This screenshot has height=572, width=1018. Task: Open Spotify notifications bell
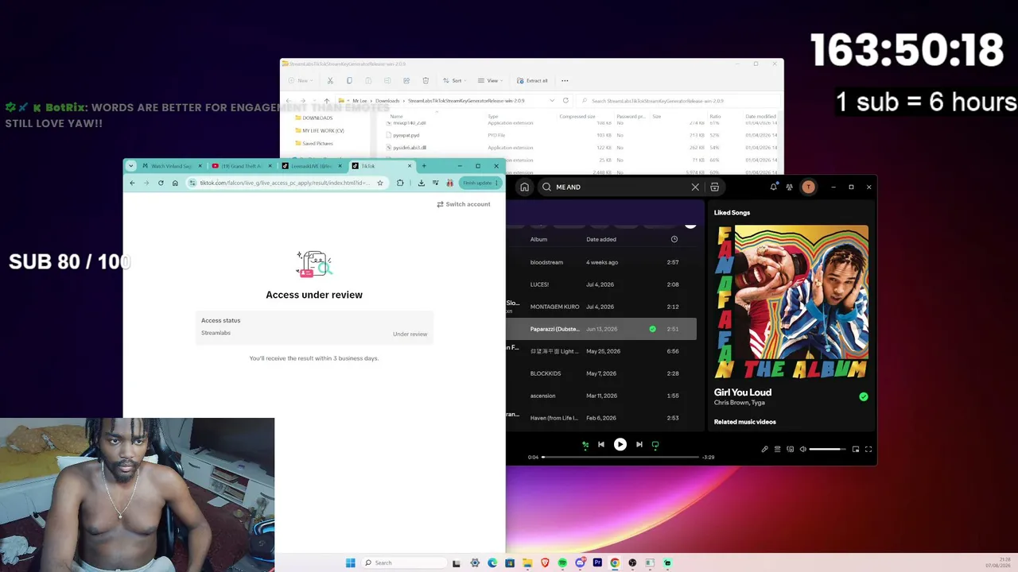pos(773,187)
